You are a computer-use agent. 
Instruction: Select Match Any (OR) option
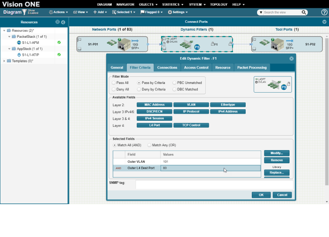(x=150, y=145)
